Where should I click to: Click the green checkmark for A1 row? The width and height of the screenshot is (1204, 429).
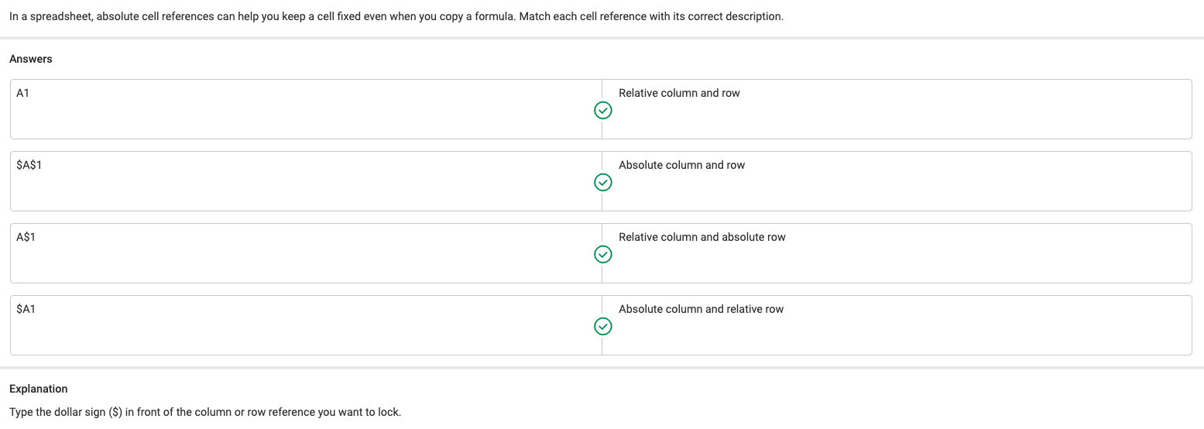(602, 110)
